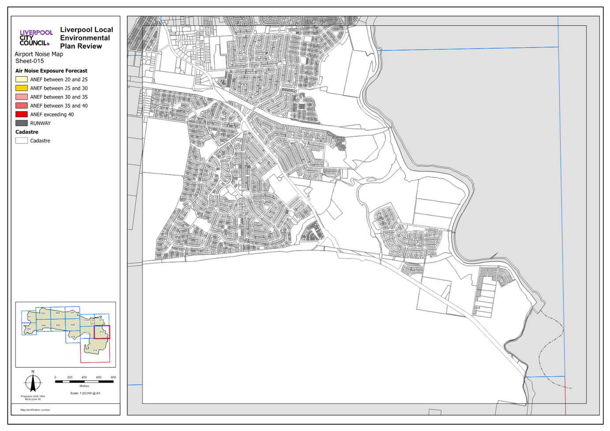Pick the ANEF 30 to 35 light pink swatch

(22, 97)
